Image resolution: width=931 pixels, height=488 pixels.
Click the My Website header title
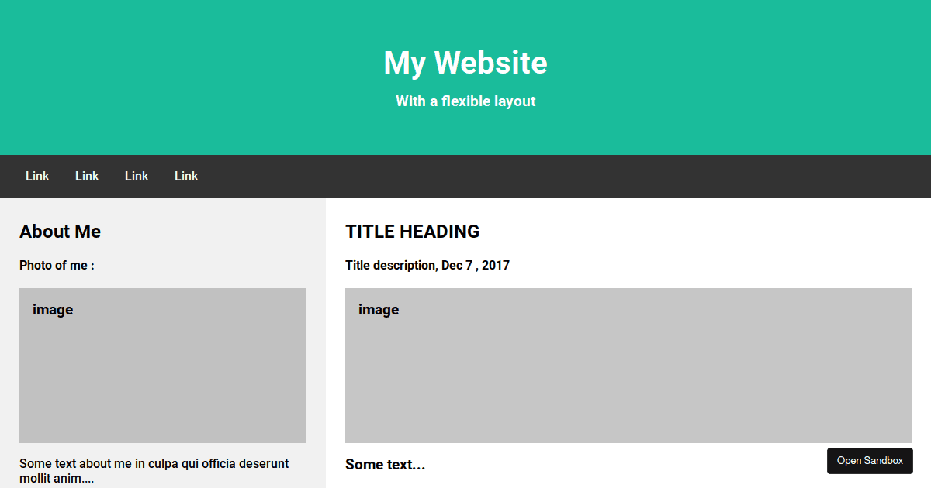coord(465,63)
